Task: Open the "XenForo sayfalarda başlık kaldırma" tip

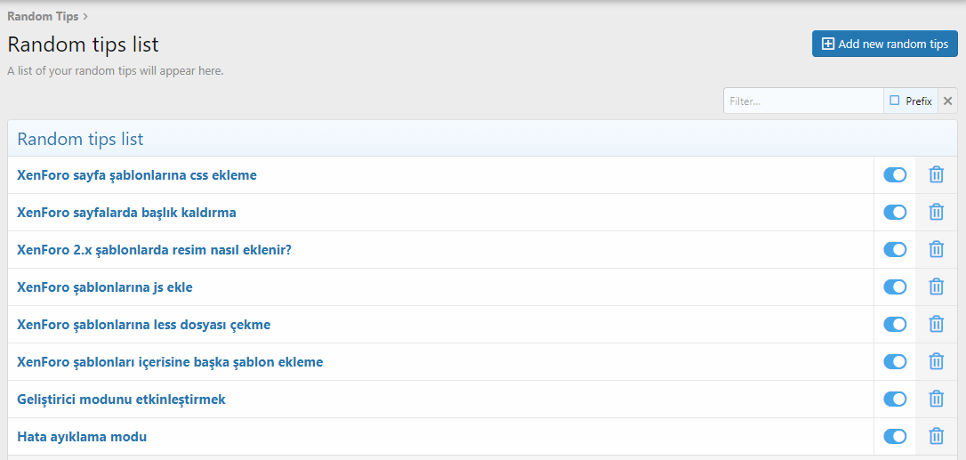Action: pos(126,213)
